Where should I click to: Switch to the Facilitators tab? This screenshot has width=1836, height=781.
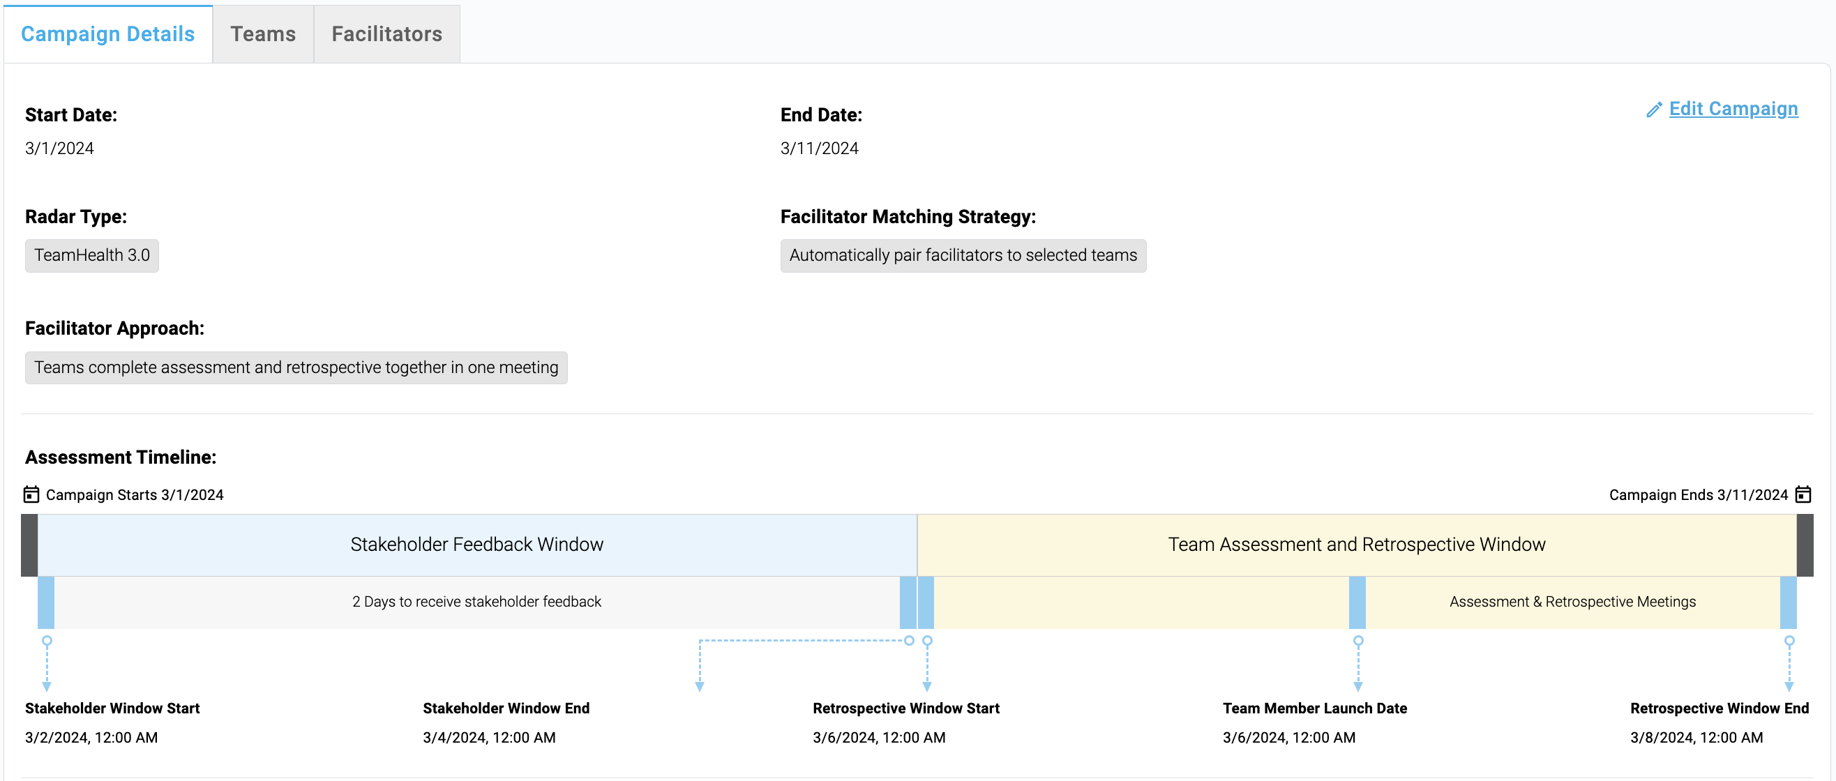(x=387, y=33)
